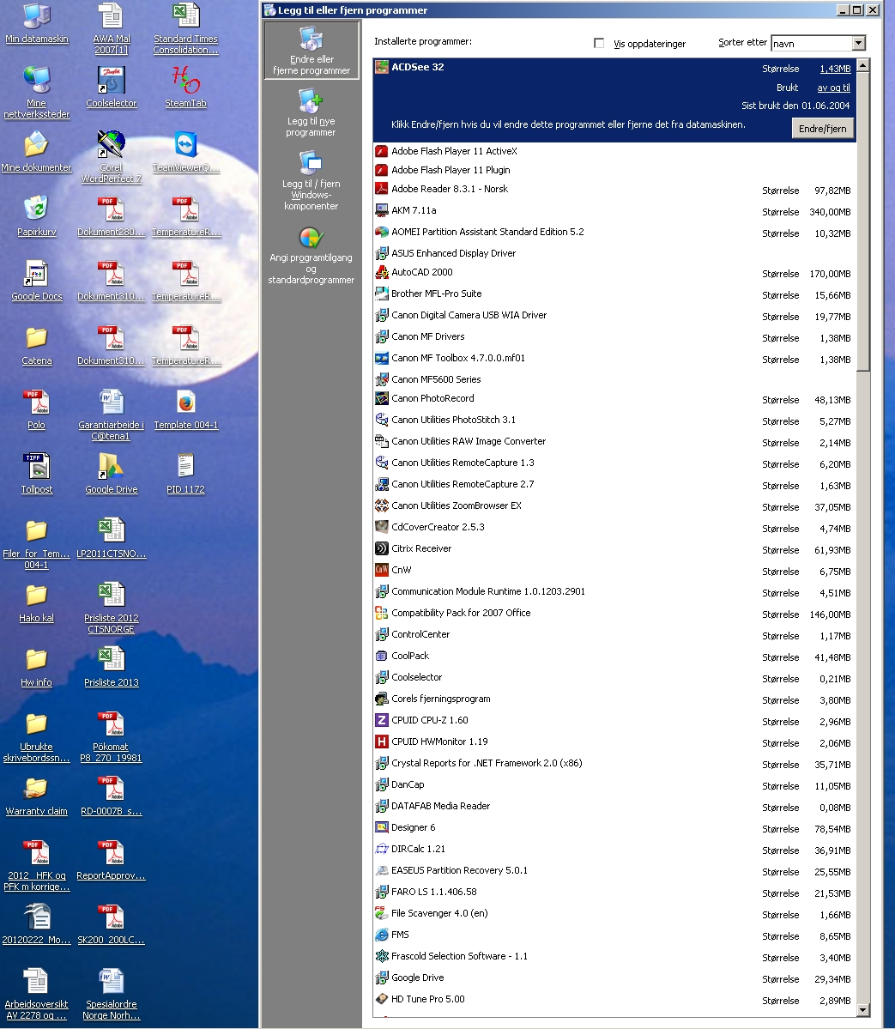Select FARO LS 1.1.406.58 entry

tap(614, 892)
